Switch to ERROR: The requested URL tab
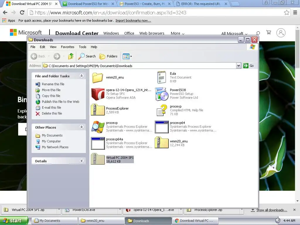The height and width of the screenshot is (225, 300). click(x=201, y=4)
